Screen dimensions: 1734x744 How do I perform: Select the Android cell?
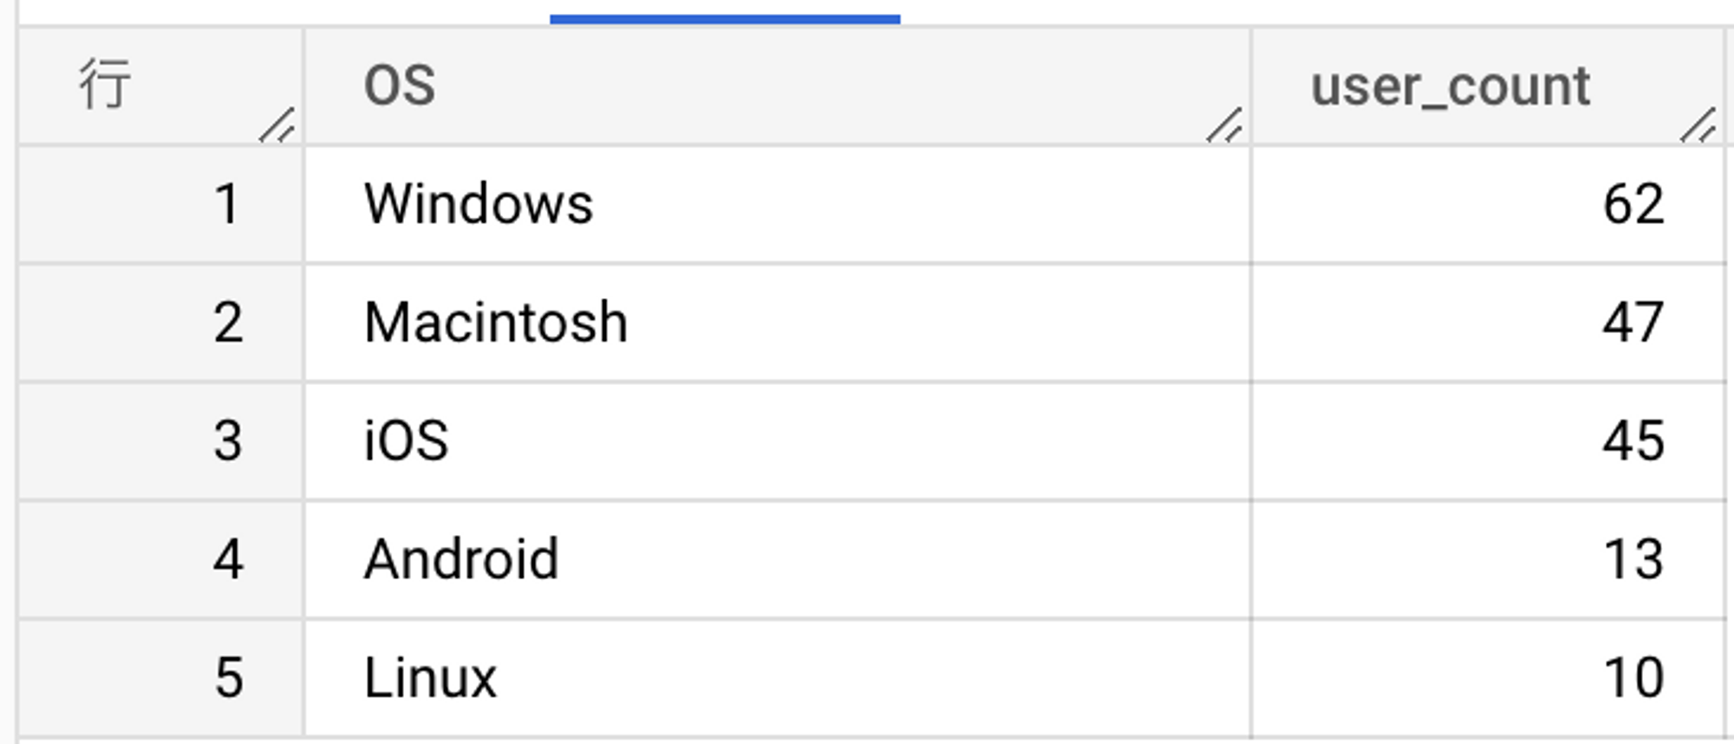pos(777,558)
